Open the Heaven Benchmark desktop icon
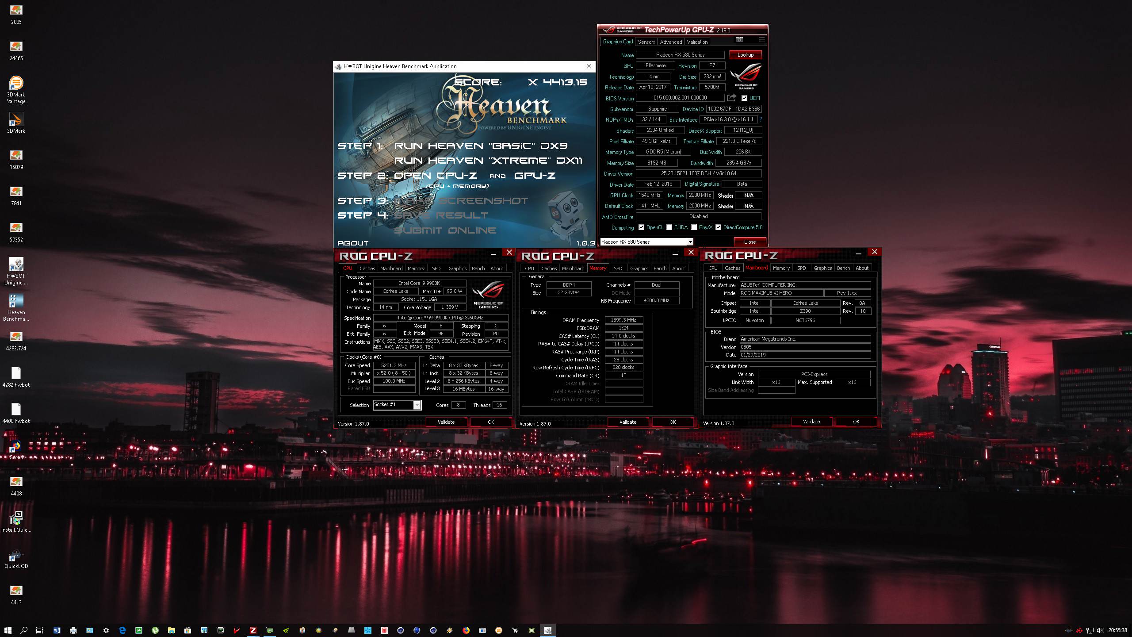 point(16,308)
